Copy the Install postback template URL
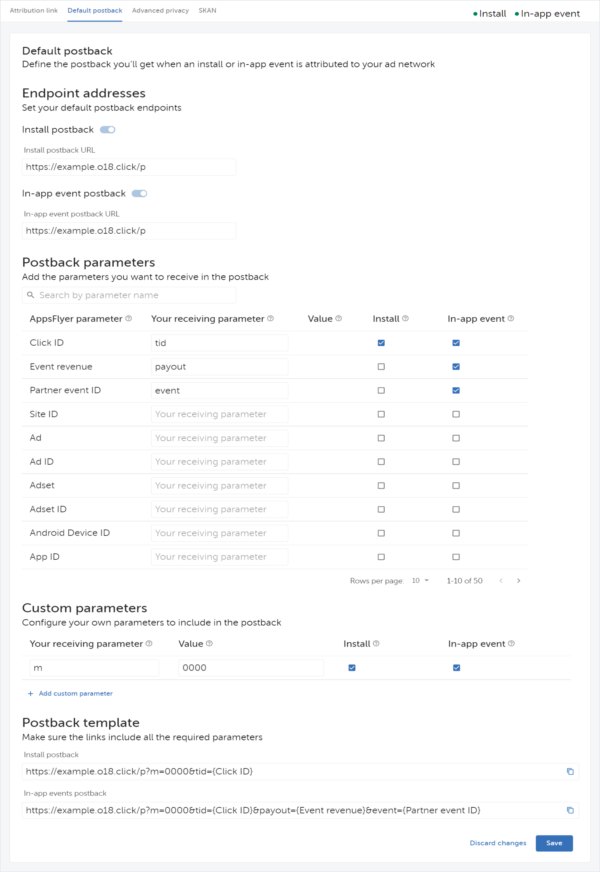600x872 pixels. [x=570, y=771]
